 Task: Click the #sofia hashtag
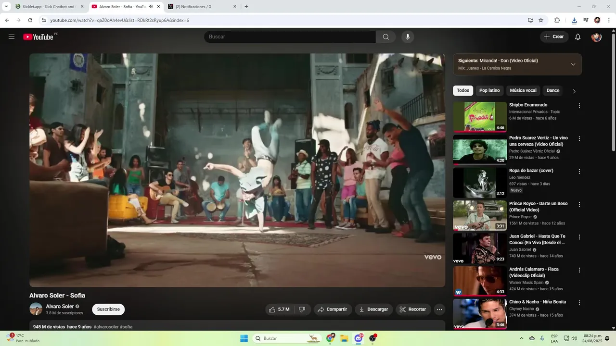click(126, 327)
